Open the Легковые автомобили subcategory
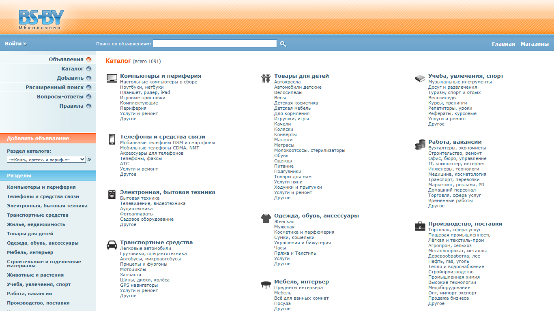The width and height of the screenshot is (554, 311). tap(146, 248)
